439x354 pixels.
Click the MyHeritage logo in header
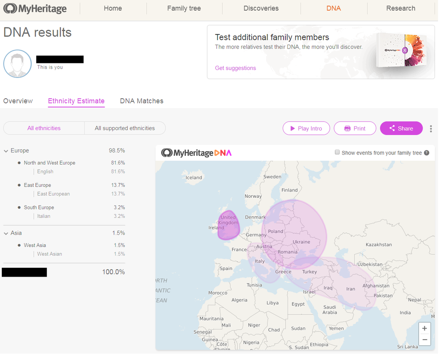35,8
